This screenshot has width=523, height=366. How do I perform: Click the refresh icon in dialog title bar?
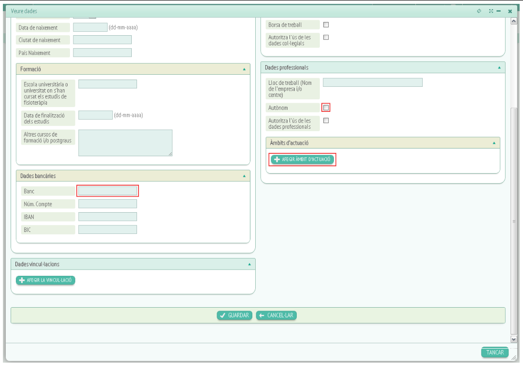click(479, 11)
